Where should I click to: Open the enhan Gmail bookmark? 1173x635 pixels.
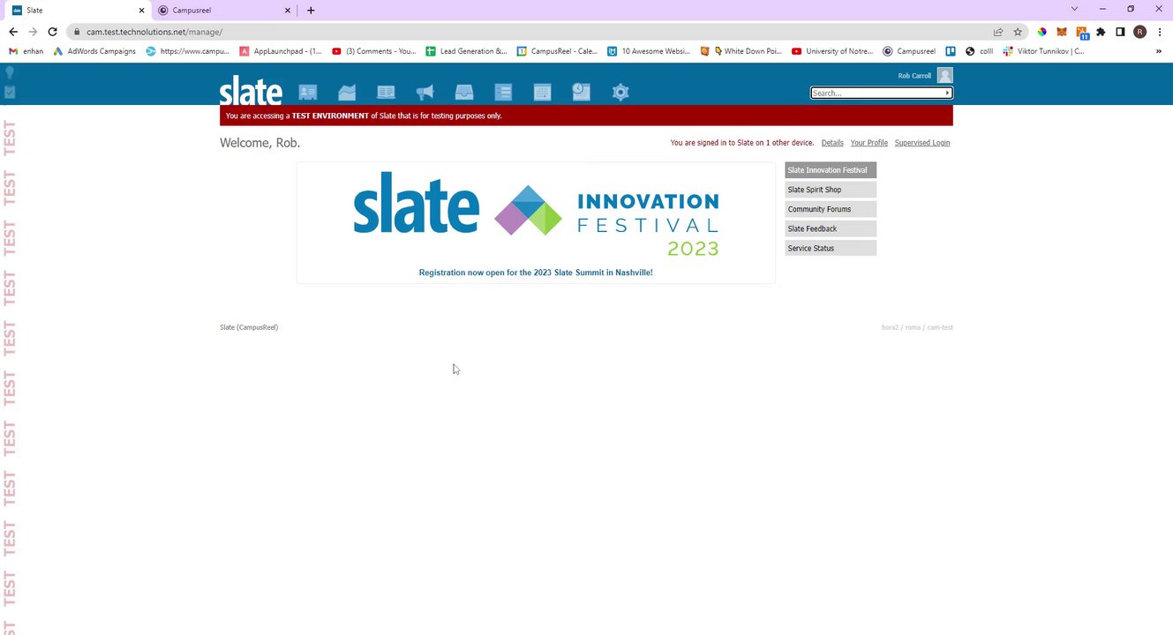click(26, 51)
